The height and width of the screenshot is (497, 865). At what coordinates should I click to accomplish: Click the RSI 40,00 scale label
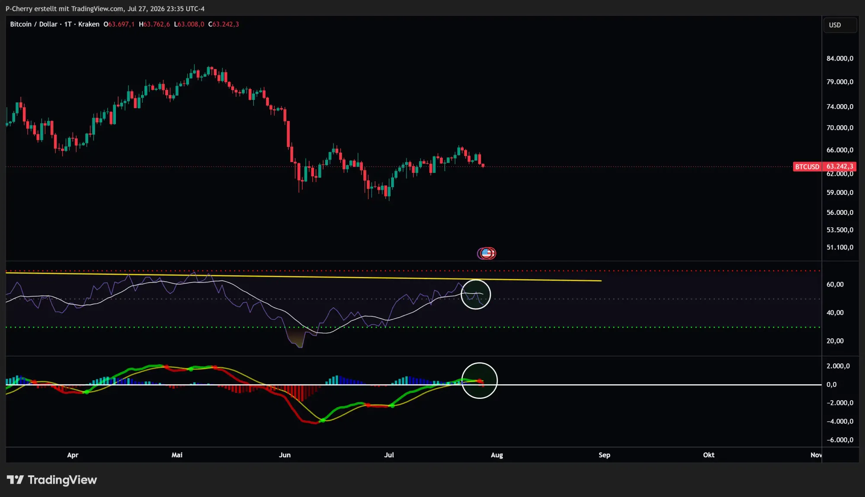click(835, 312)
